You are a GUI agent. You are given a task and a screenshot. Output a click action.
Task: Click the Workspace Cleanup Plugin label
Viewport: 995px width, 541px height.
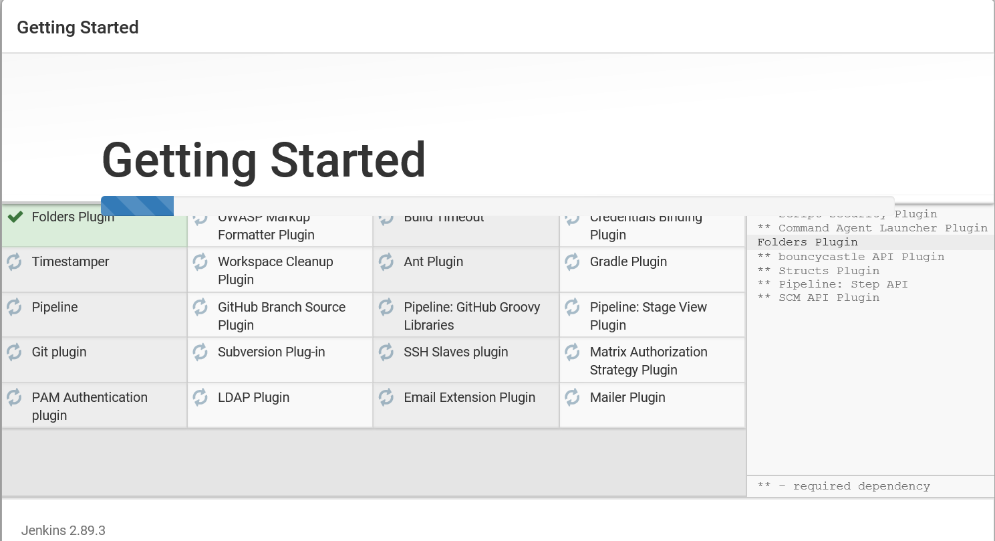(x=275, y=271)
